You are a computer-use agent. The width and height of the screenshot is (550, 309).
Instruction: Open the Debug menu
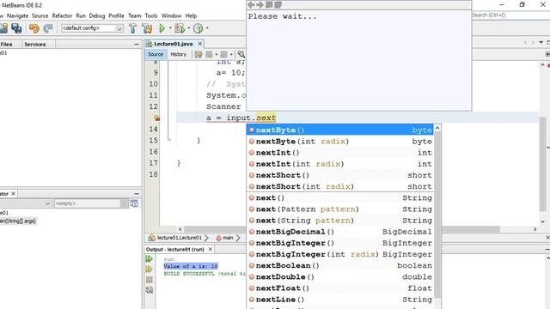coord(97,15)
